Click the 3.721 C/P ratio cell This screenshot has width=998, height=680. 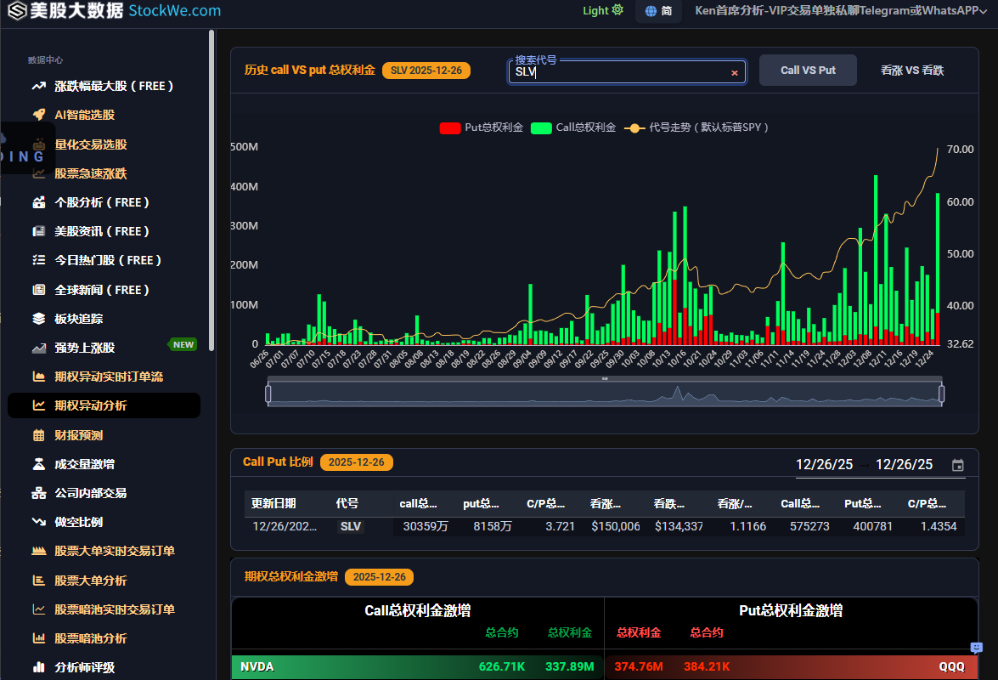coord(560,526)
